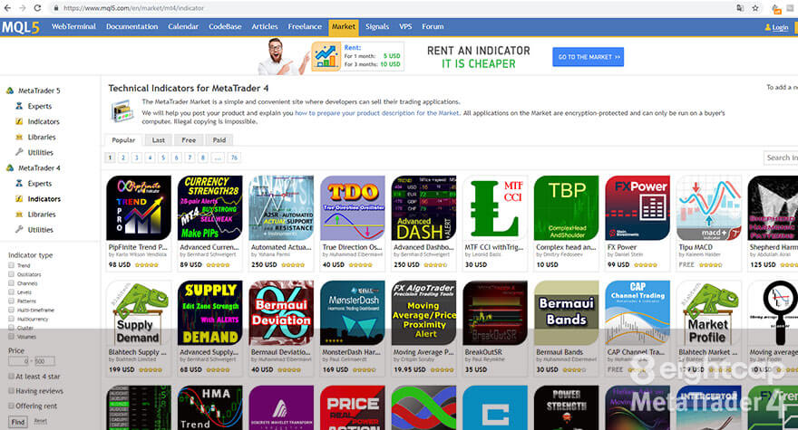Open MetaTrader 4 Experts in sidebar
The height and width of the screenshot is (430, 798).
coord(39,184)
